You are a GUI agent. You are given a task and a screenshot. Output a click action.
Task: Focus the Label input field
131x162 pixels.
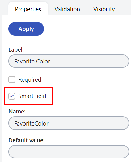pos(69,61)
